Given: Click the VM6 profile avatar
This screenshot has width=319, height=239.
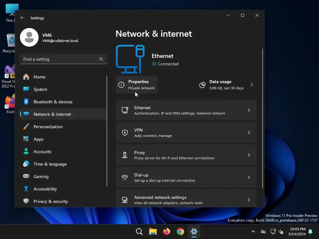Looking at the screenshot, I should (x=29, y=37).
